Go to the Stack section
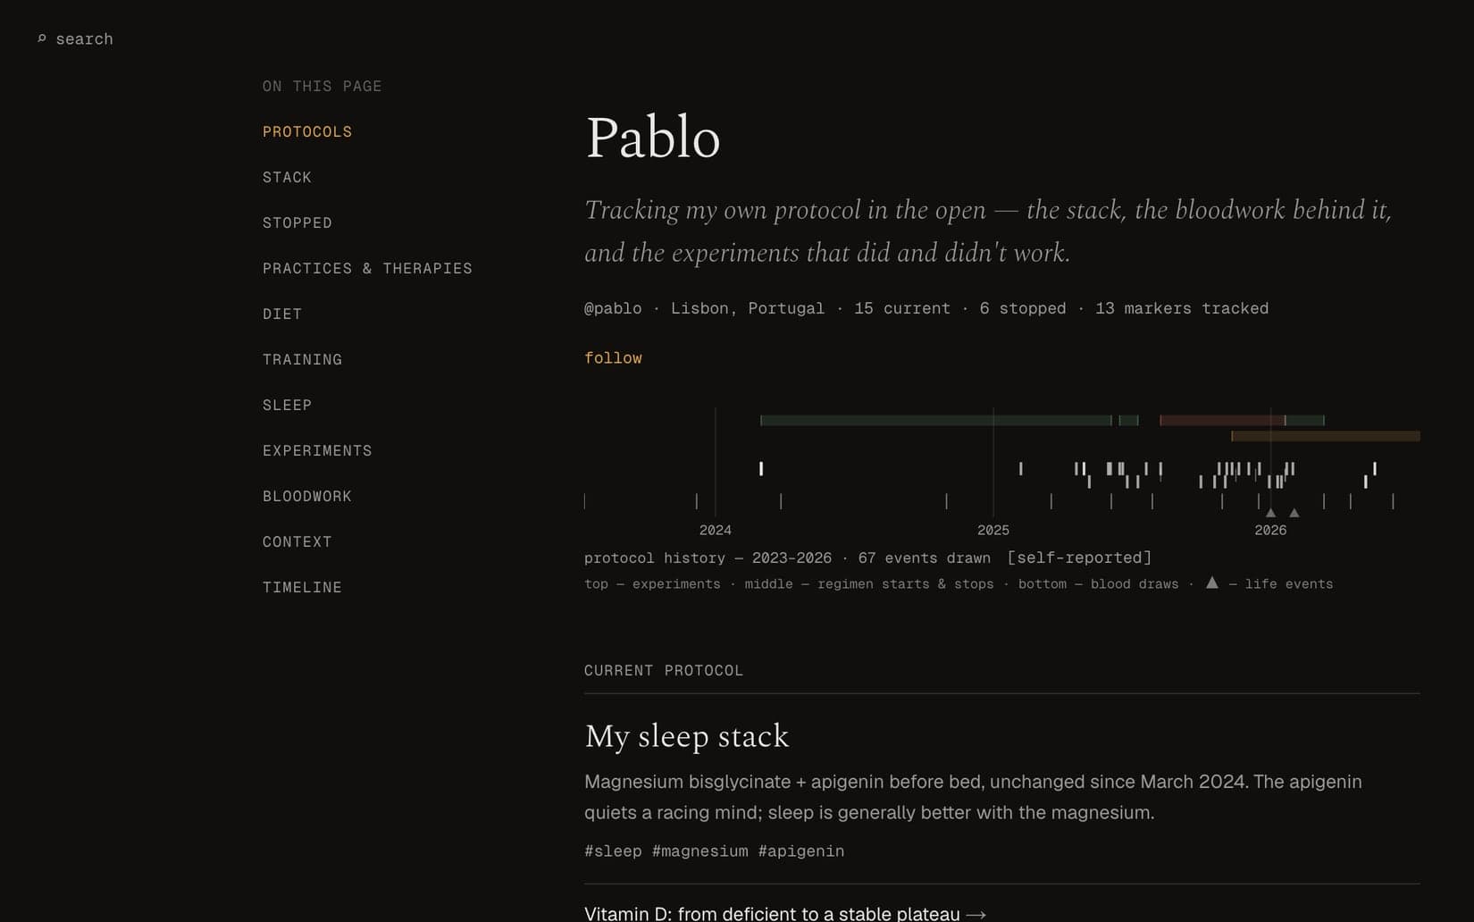The image size is (1474, 922). click(287, 177)
